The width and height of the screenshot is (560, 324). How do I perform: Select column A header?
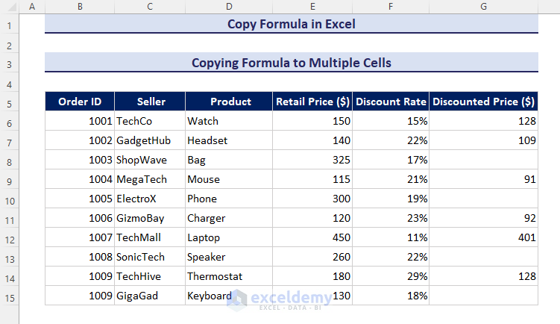[x=31, y=7]
